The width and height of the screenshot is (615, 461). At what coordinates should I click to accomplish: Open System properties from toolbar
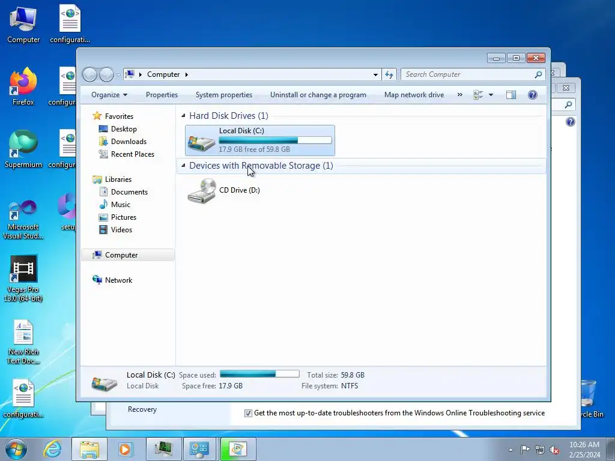224,95
